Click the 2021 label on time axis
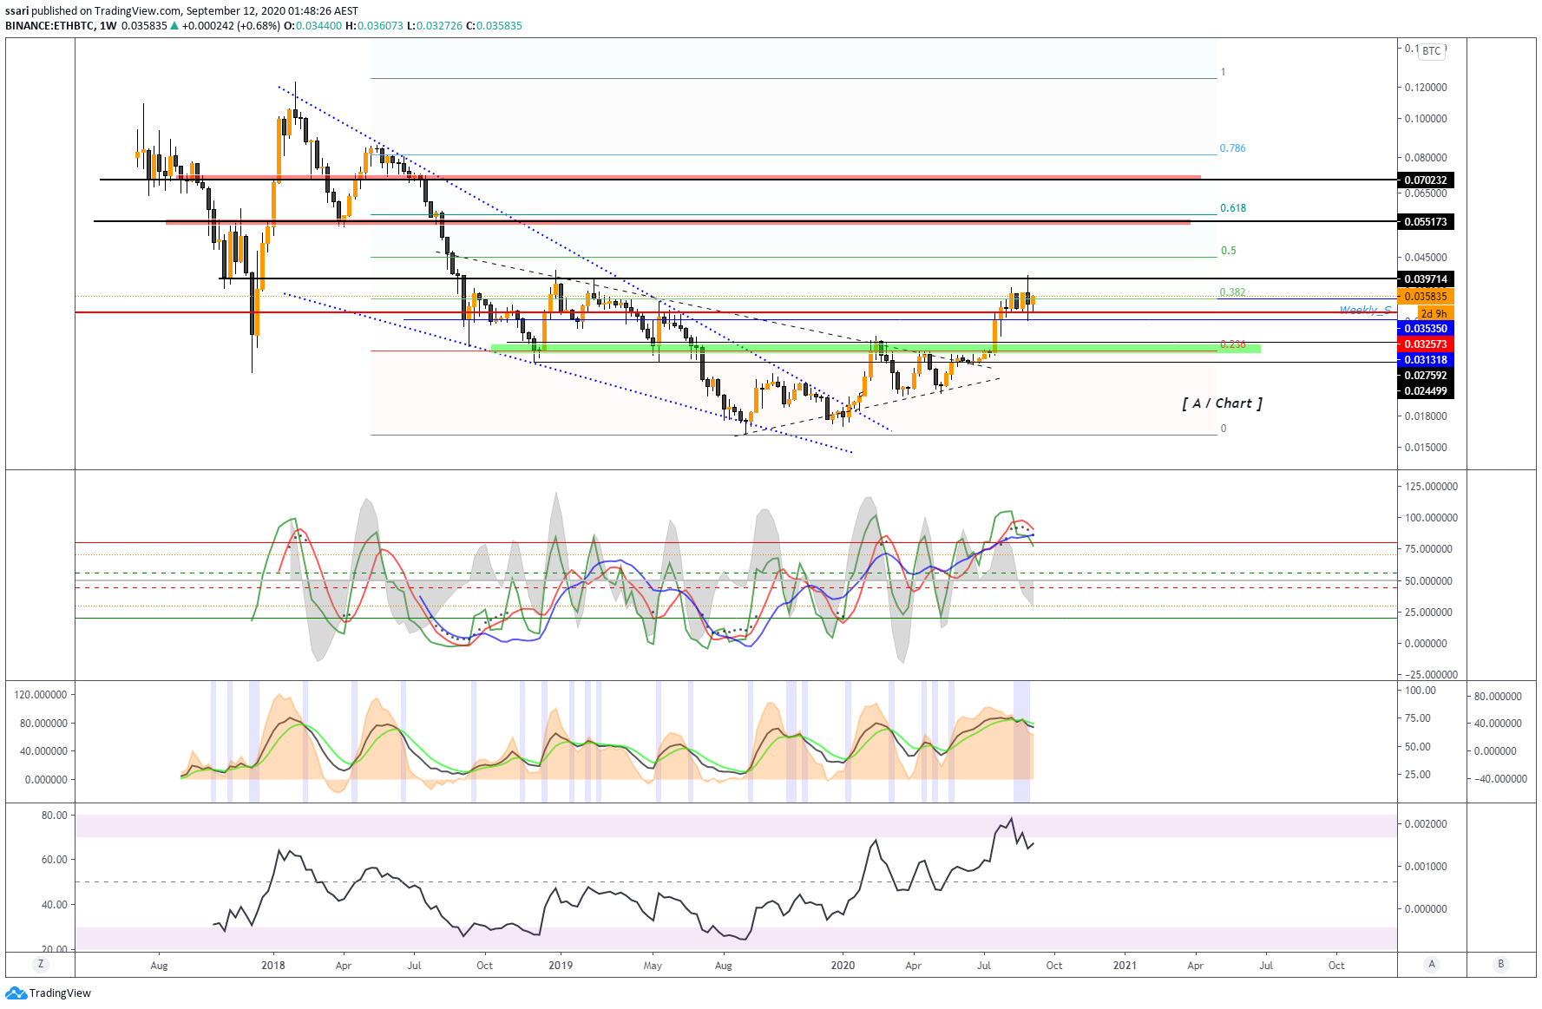This screenshot has width=1542, height=1009. (x=1125, y=965)
